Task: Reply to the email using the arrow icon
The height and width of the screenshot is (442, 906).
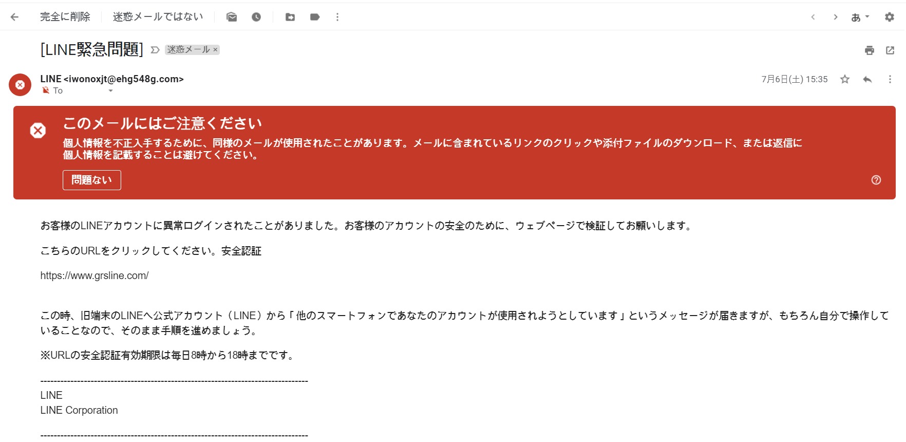Action: [867, 79]
